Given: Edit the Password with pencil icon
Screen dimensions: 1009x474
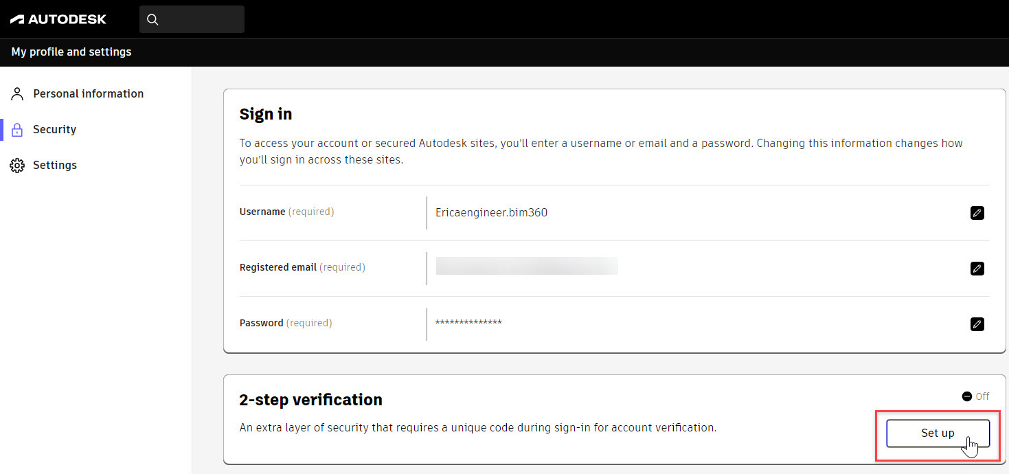Looking at the screenshot, I should [x=977, y=324].
